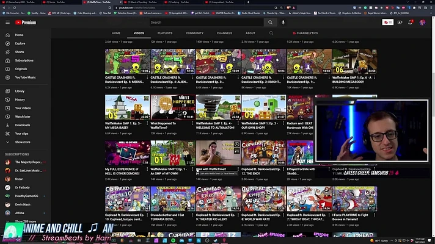The image size is (435, 244).
Task: Open Q&A with WaffleTime thumbnail
Action: (x=218, y=153)
